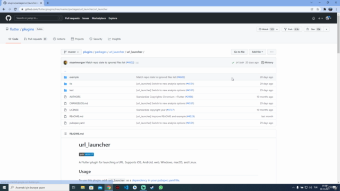Open the stuartmorgan commit author avatar

click(65, 63)
